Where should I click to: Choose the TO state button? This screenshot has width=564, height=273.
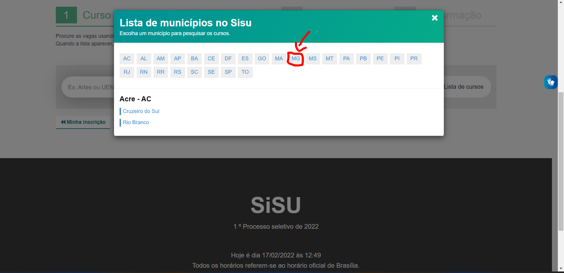point(245,72)
